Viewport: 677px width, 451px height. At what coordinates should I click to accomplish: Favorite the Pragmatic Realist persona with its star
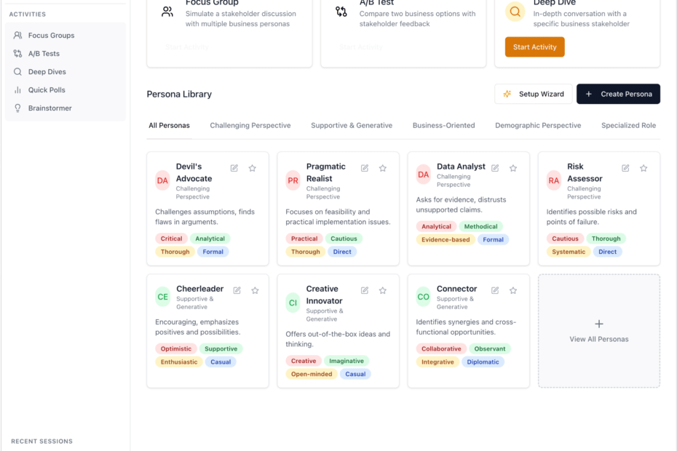pos(382,168)
